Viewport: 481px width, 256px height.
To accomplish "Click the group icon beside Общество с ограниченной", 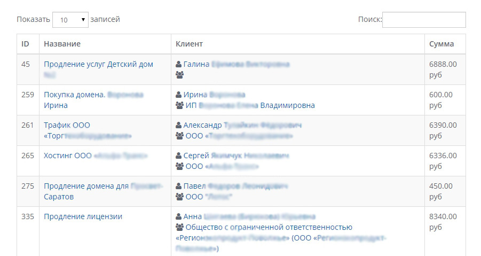I will click(179, 227).
